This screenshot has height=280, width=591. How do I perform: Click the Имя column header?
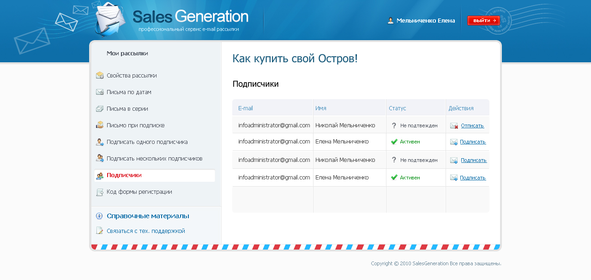(321, 108)
